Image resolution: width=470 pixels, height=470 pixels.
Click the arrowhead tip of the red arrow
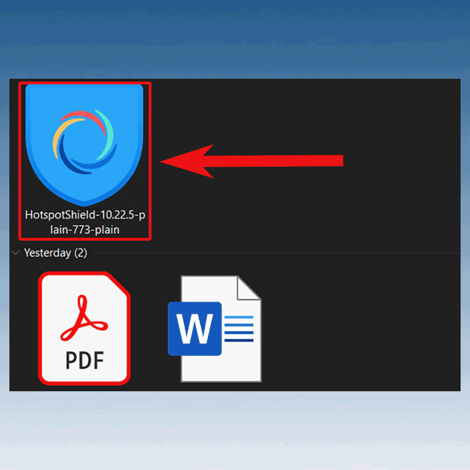tap(164, 160)
